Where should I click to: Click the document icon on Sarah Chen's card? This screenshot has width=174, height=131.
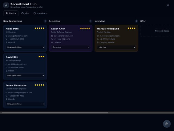click(x=52, y=43)
